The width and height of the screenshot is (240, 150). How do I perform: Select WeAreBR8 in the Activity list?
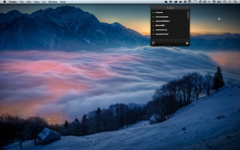[x=160, y=25]
